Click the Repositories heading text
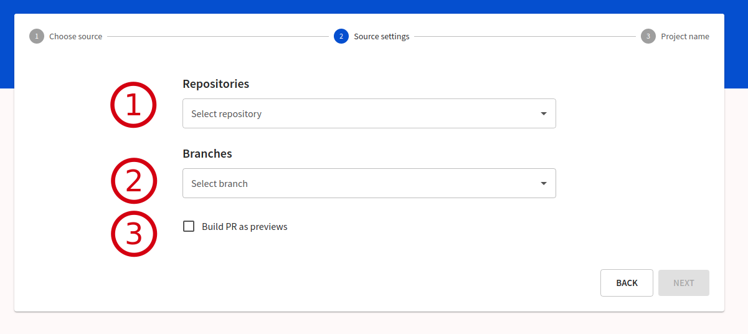The image size is (748, 334). (215, 83)
